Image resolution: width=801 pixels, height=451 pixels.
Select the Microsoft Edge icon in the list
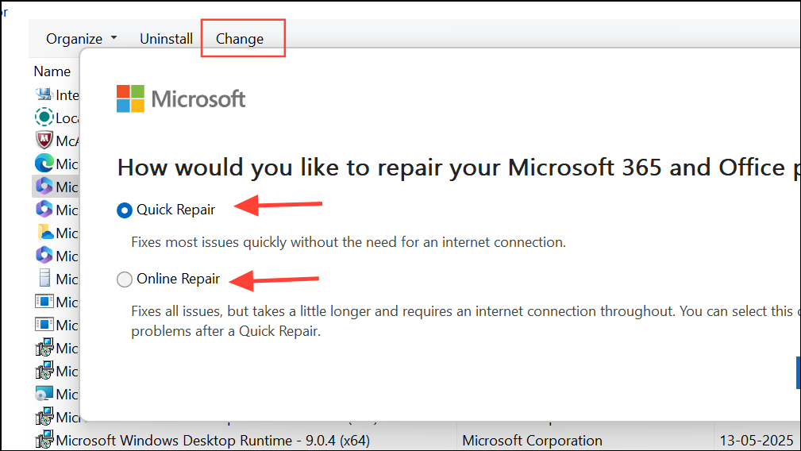(x=44, y=164)
